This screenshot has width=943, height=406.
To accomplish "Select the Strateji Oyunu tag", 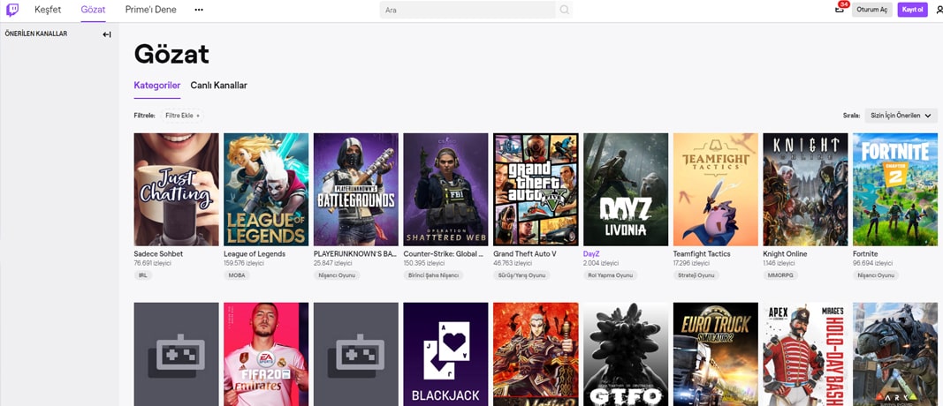I will 696,275.
